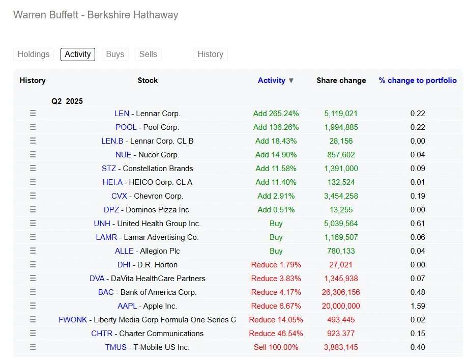Sort by the Activity column header
The height and width of the screenshot is (357, 467).
[x=276, y=80]
